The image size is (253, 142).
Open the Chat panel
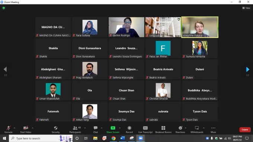(96, 129)
